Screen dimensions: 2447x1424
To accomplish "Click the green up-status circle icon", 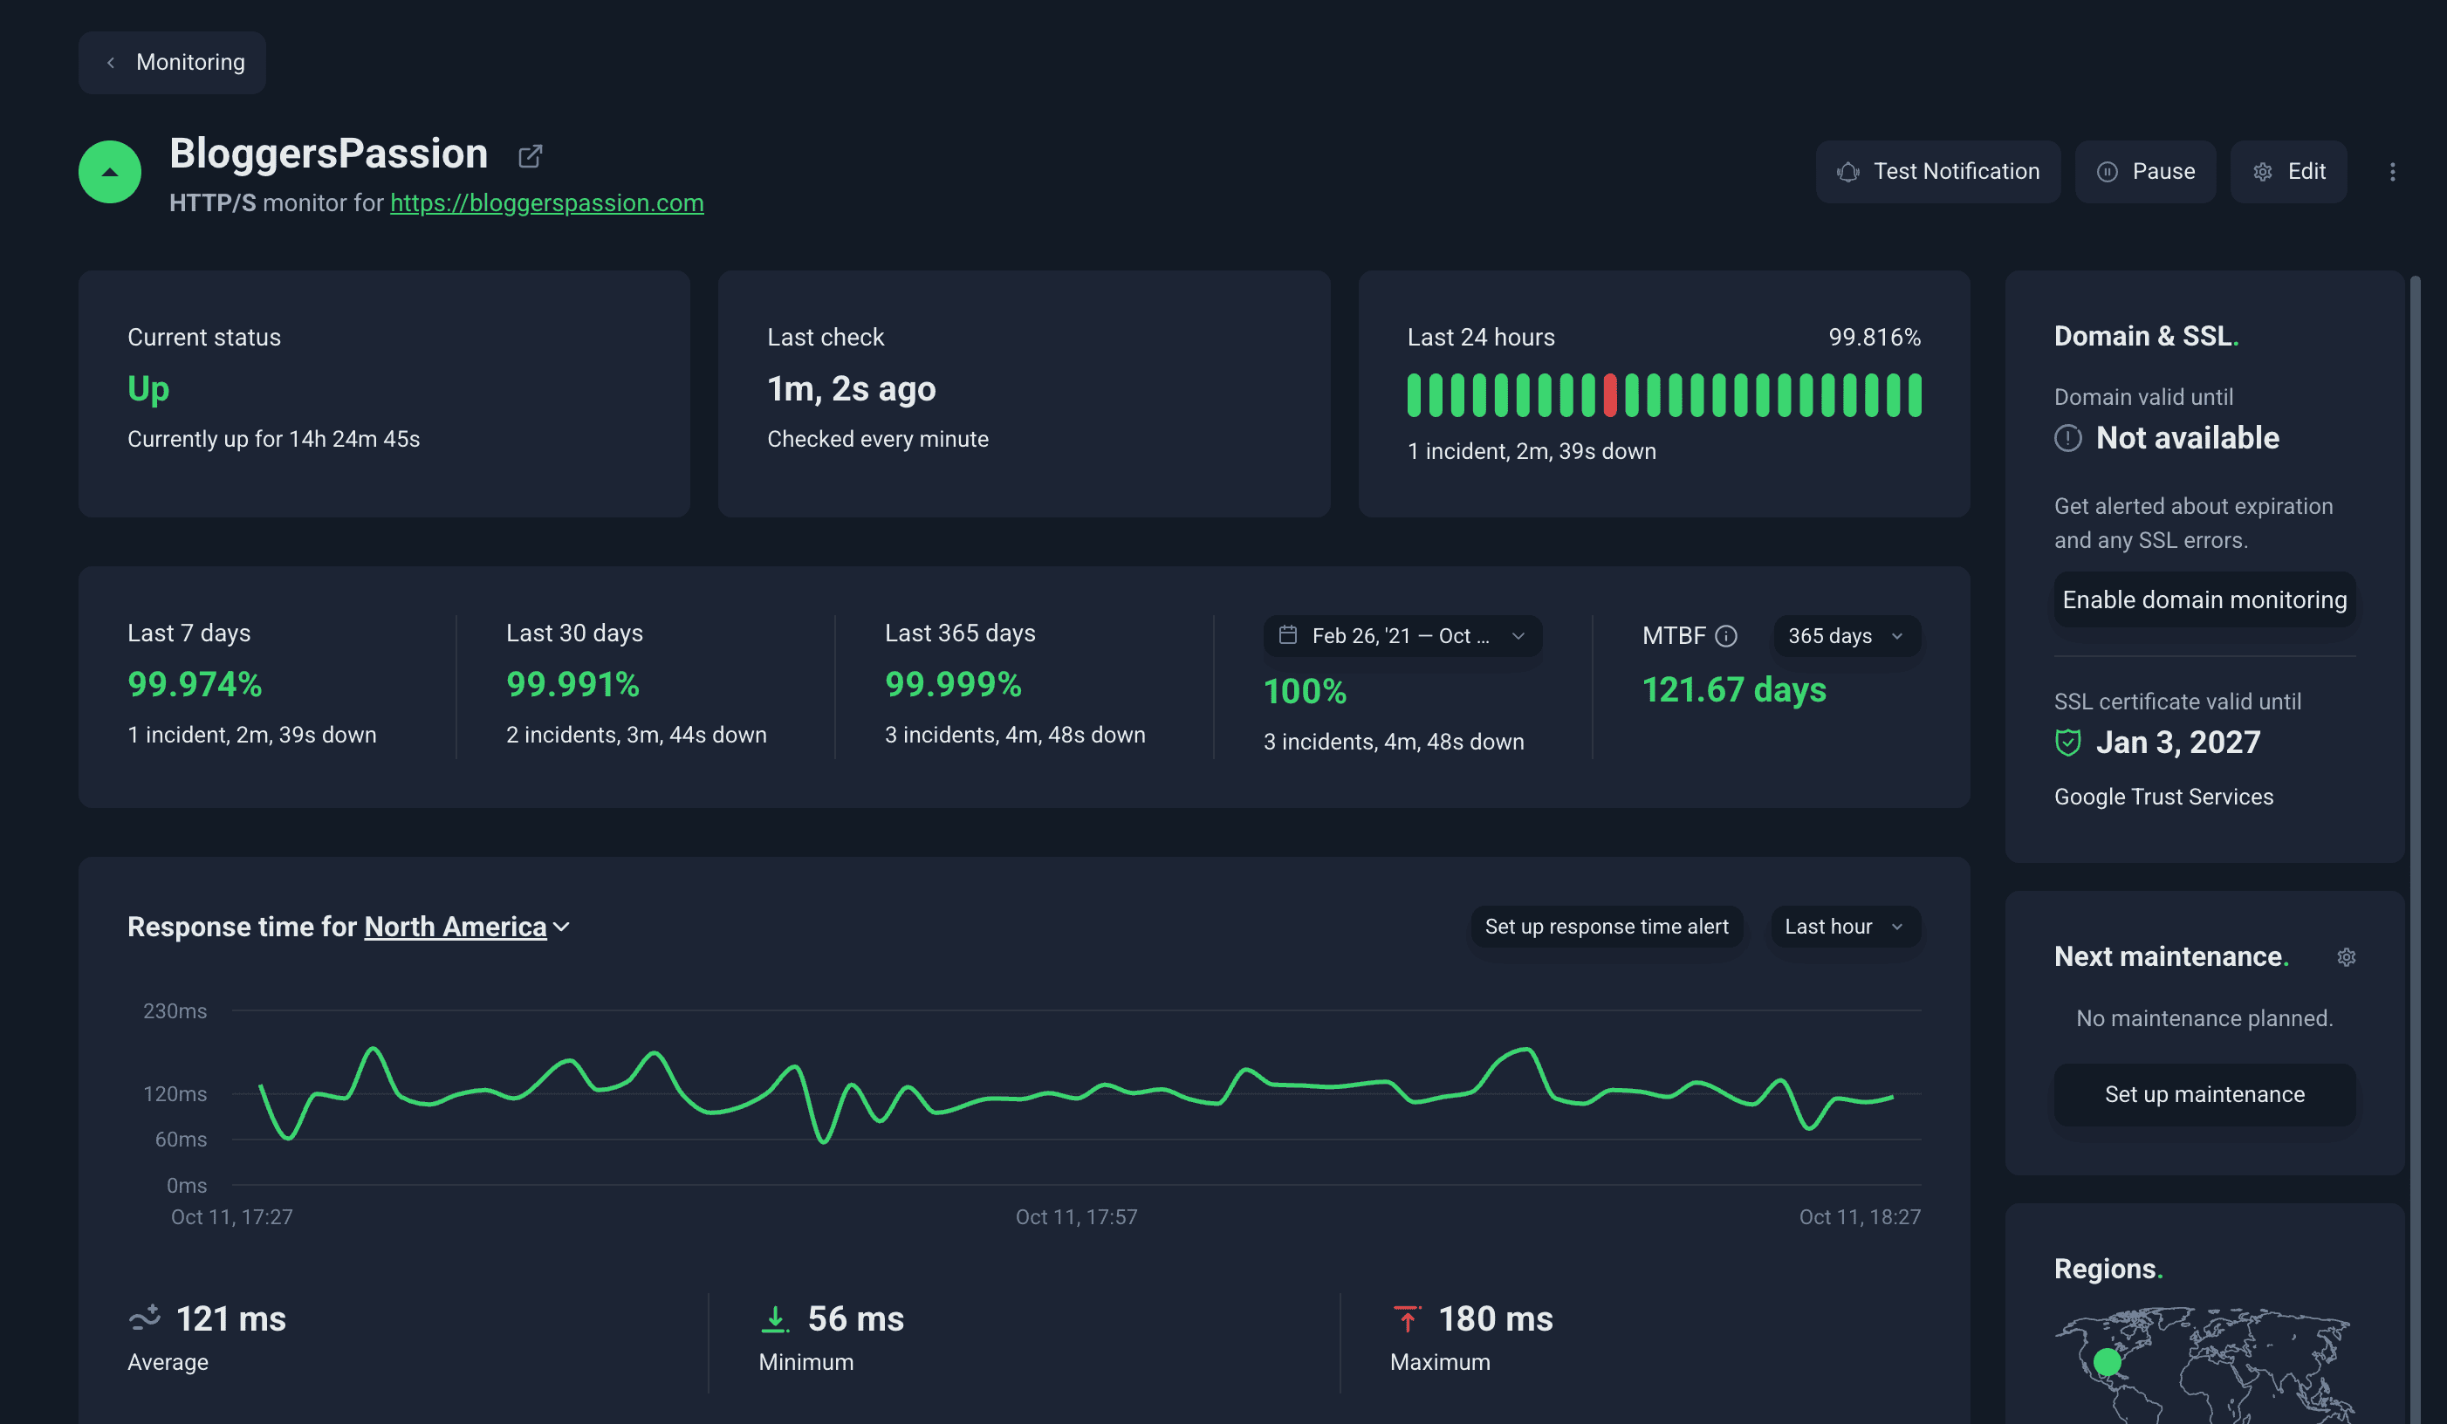I will tap(110, 172).
